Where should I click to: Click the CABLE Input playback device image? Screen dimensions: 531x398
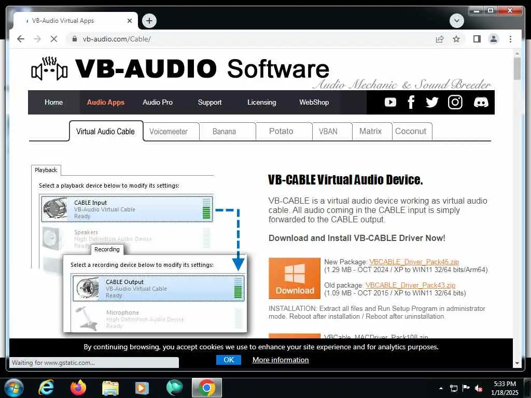coord(55,209)
